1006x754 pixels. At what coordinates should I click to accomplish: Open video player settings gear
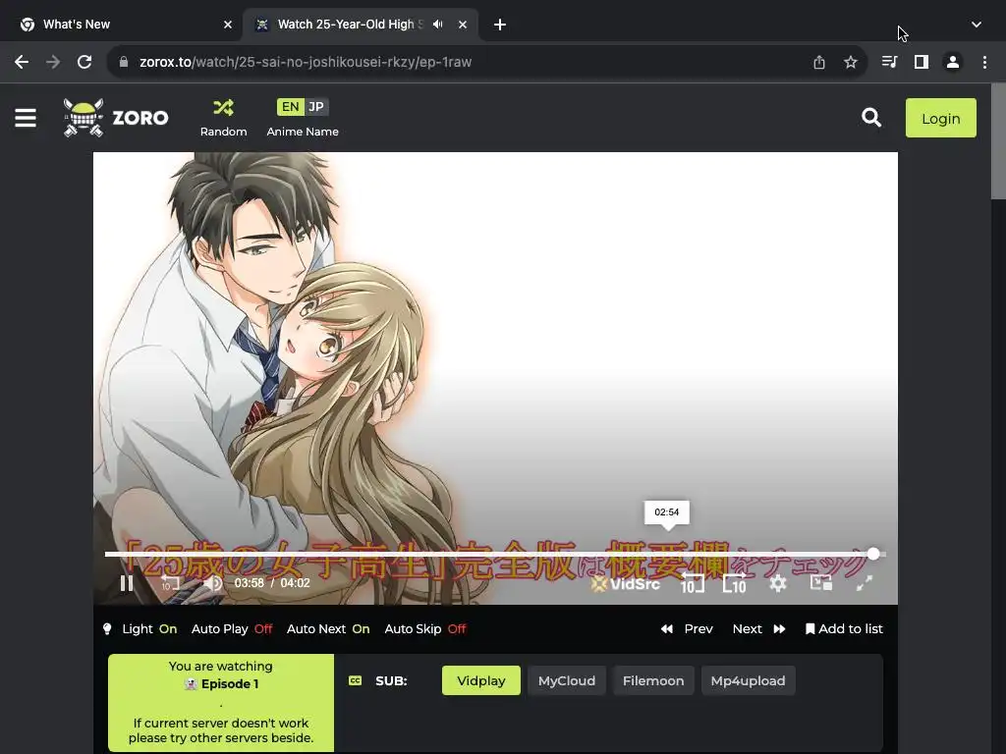click(778, 583)
